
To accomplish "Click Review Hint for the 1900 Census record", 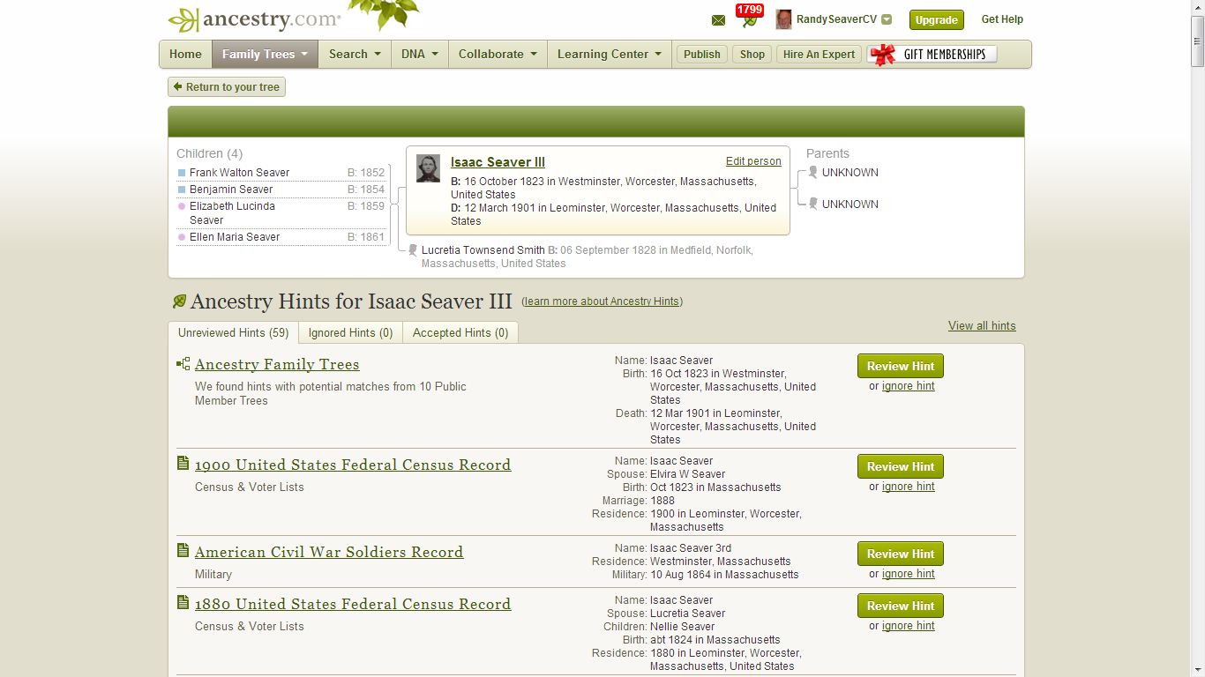I will (x=900, y=466).
